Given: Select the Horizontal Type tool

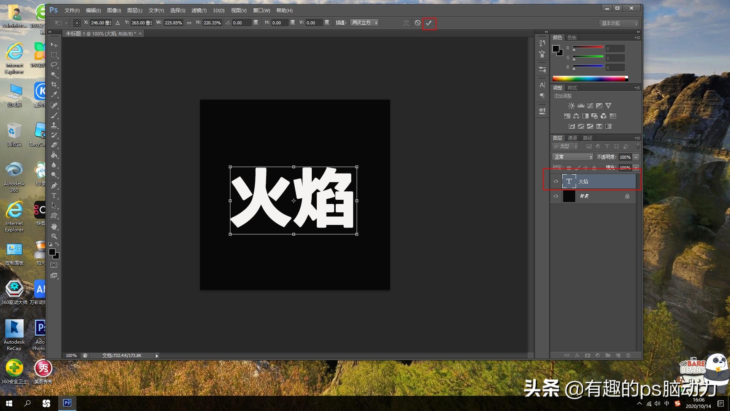Looking at the screenshot, I should click(54, 196).
